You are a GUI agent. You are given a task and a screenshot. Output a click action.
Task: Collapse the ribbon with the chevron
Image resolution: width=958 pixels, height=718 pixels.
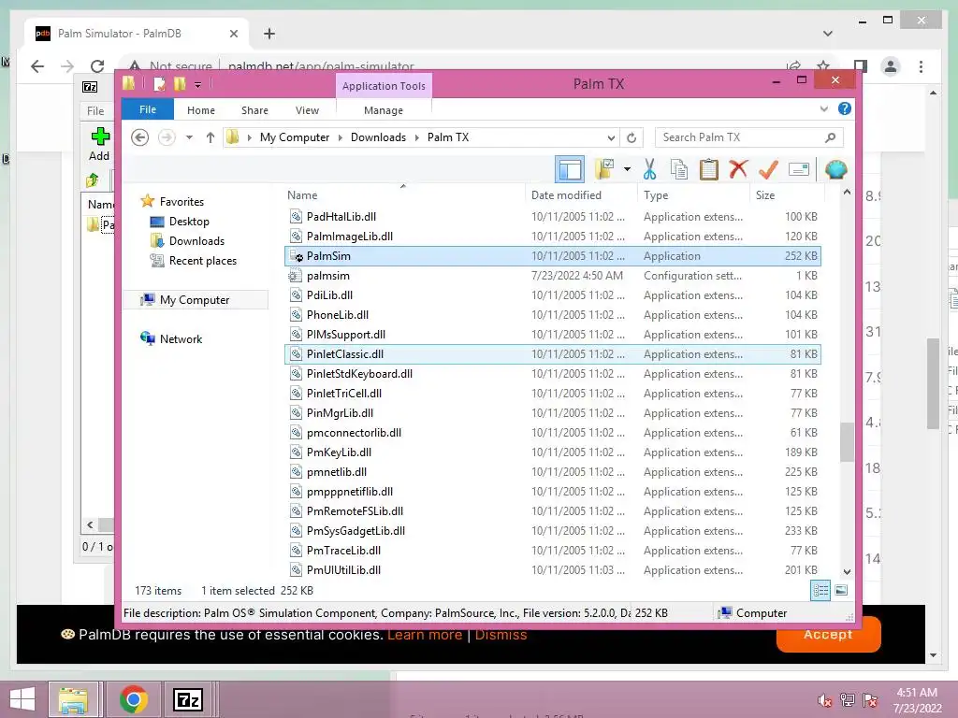tap(823, 108)
